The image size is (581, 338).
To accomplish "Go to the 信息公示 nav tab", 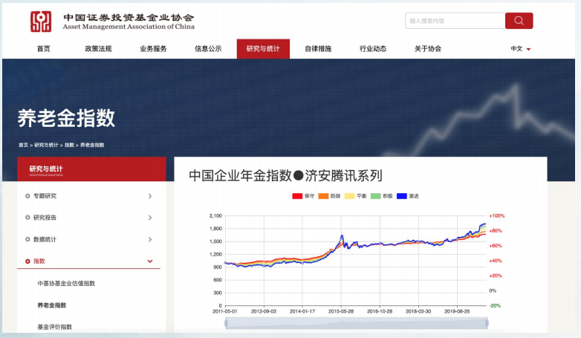I will click(x=208, y=49).
